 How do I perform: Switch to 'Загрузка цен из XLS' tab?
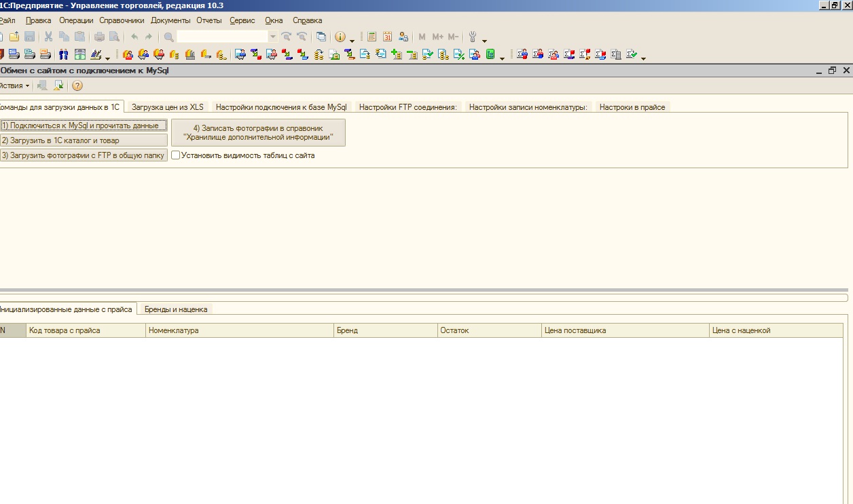coord(168,107)
